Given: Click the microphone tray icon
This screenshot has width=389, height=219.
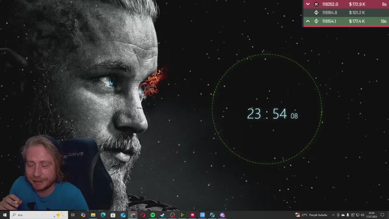Looking at the screenshot, I should 348,215.
